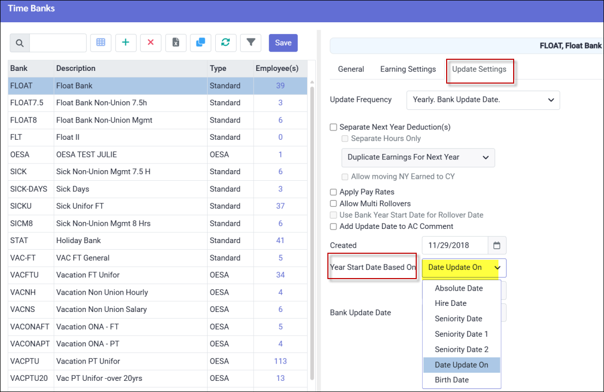Delete bank using the red X icon

[x=151, y=43]
